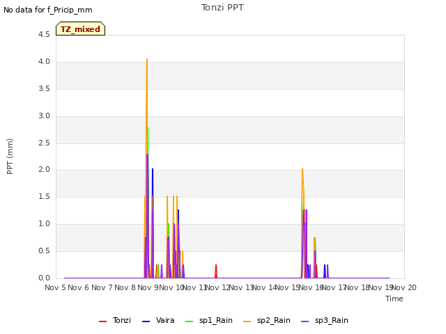Click the 2.0 y-axis tick label
Screen dimensions: 446x334
[x=44, y=170]
